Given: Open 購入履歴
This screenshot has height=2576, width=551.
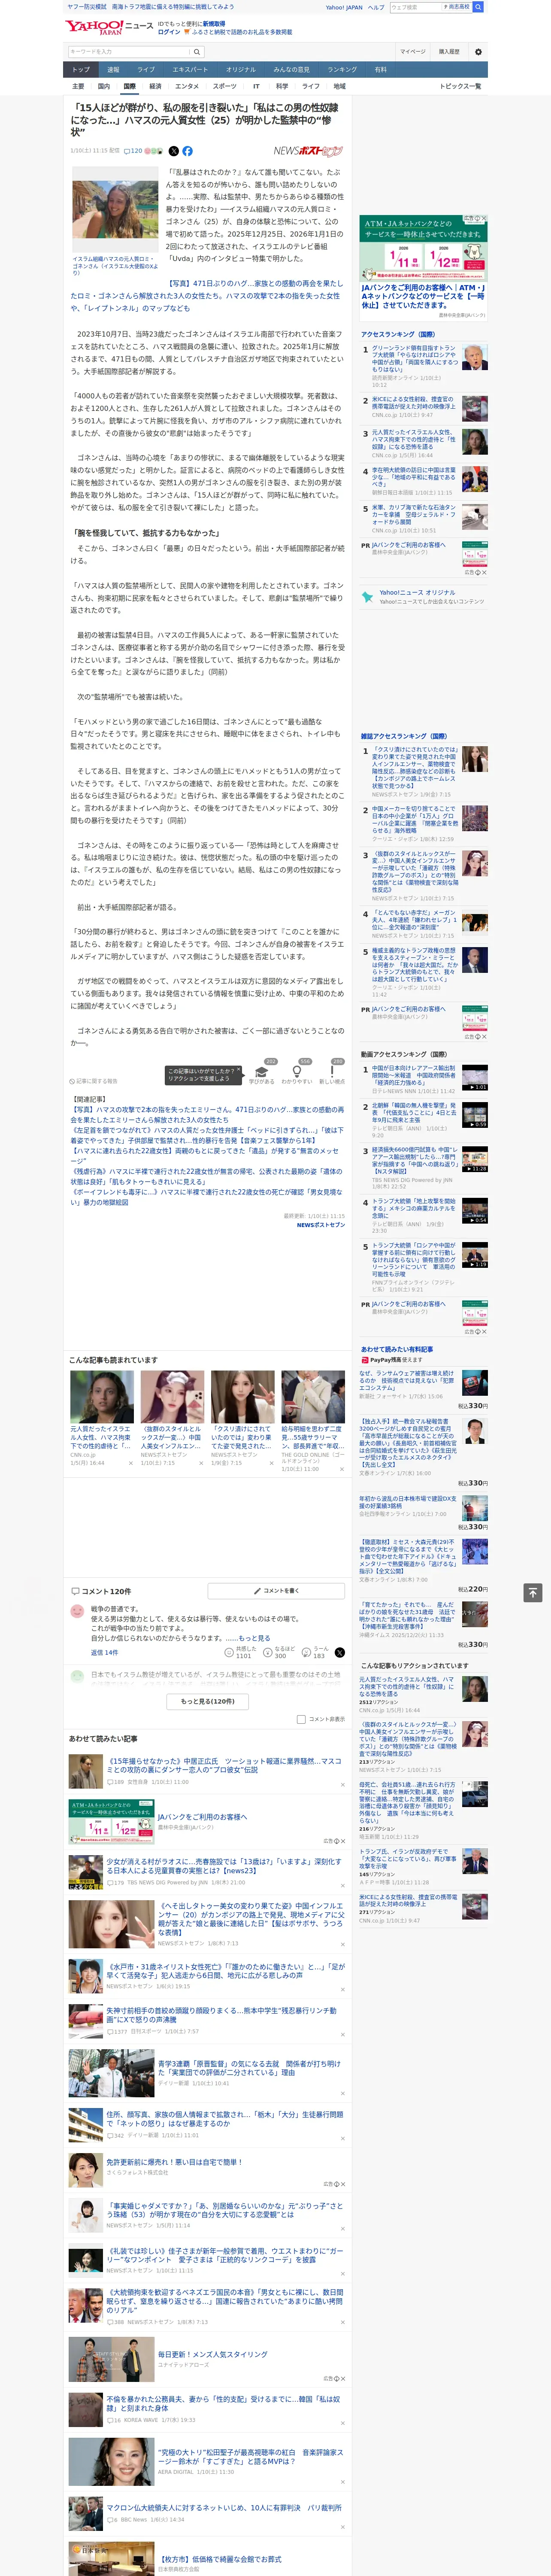Looking at the screenshot, I should click(x=449, y=51).
